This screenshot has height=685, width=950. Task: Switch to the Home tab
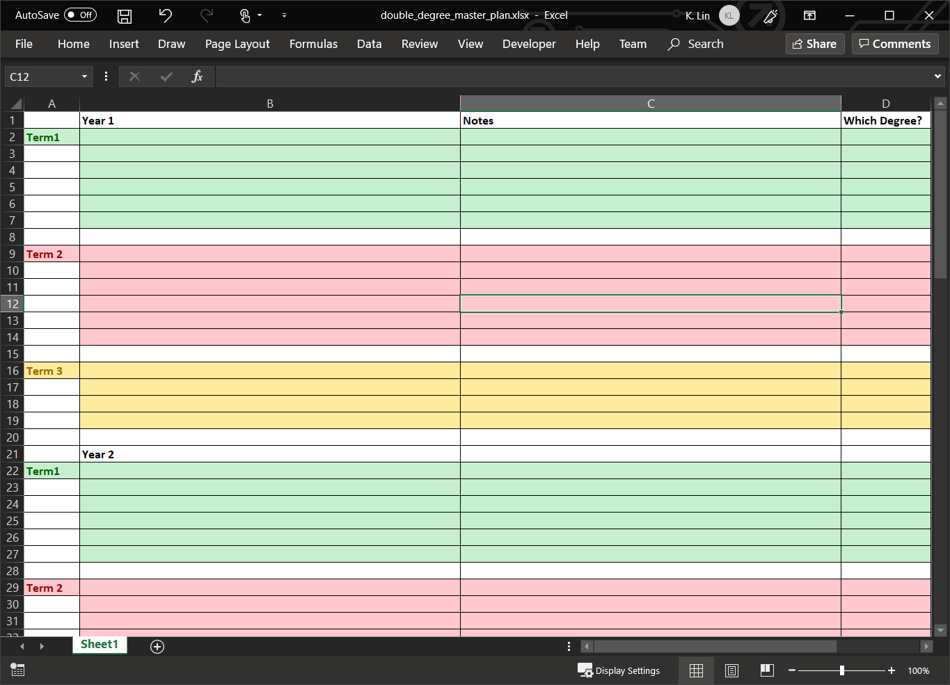point(74,44)
